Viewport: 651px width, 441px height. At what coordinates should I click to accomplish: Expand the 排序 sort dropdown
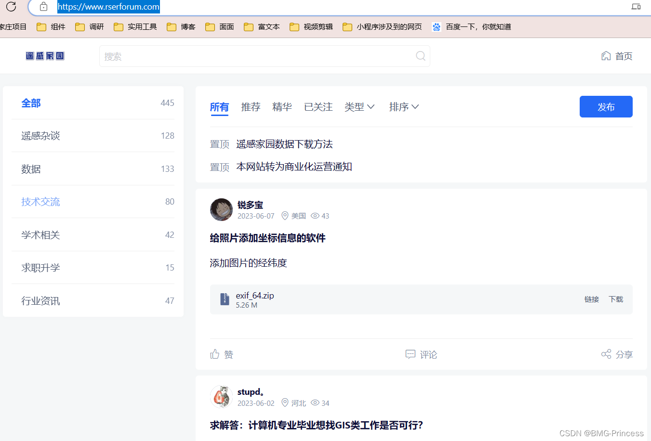404,107
